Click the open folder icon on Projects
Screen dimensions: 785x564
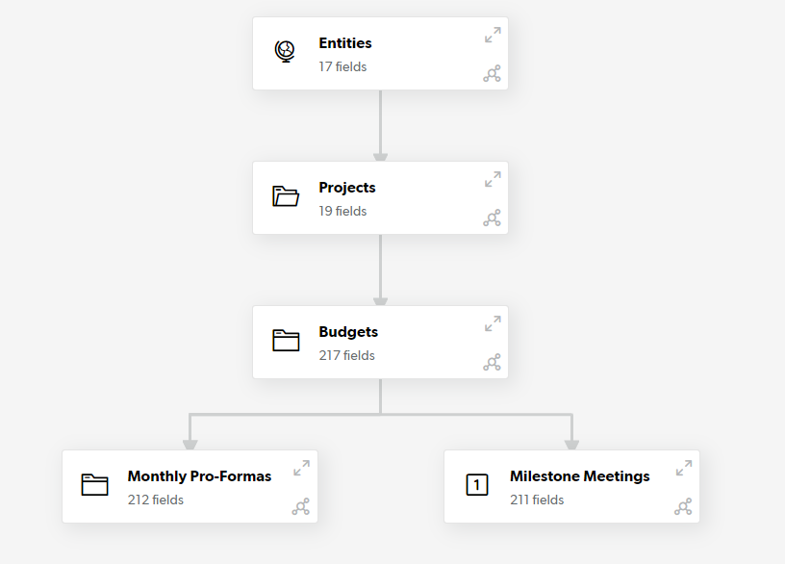point(286,195)
